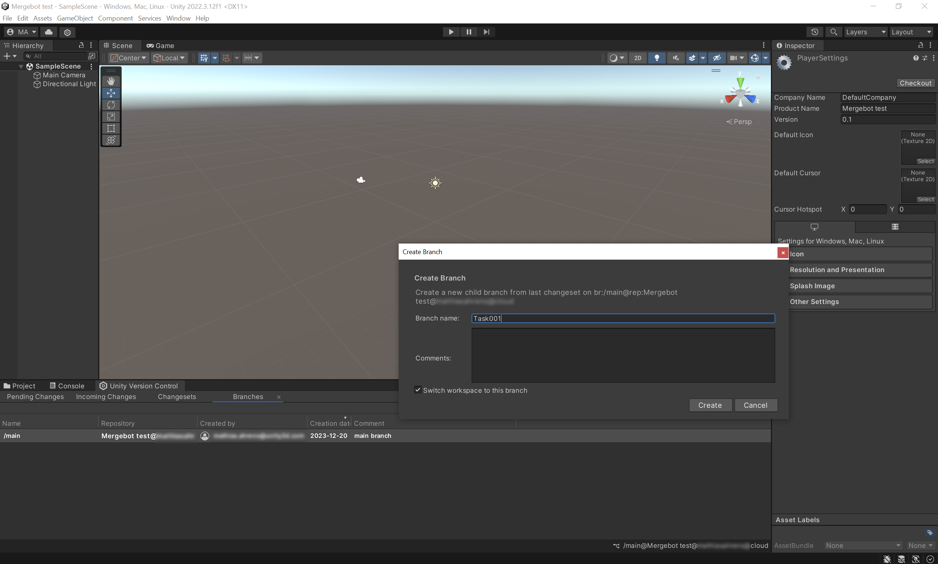
Task: Select the Scale tool
Action: pyautogui.click(x=111, y=117)
